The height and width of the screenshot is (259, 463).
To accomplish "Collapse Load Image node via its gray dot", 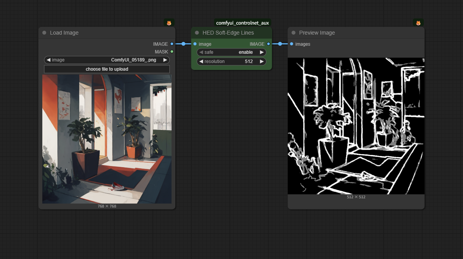I will click(44, 33).
